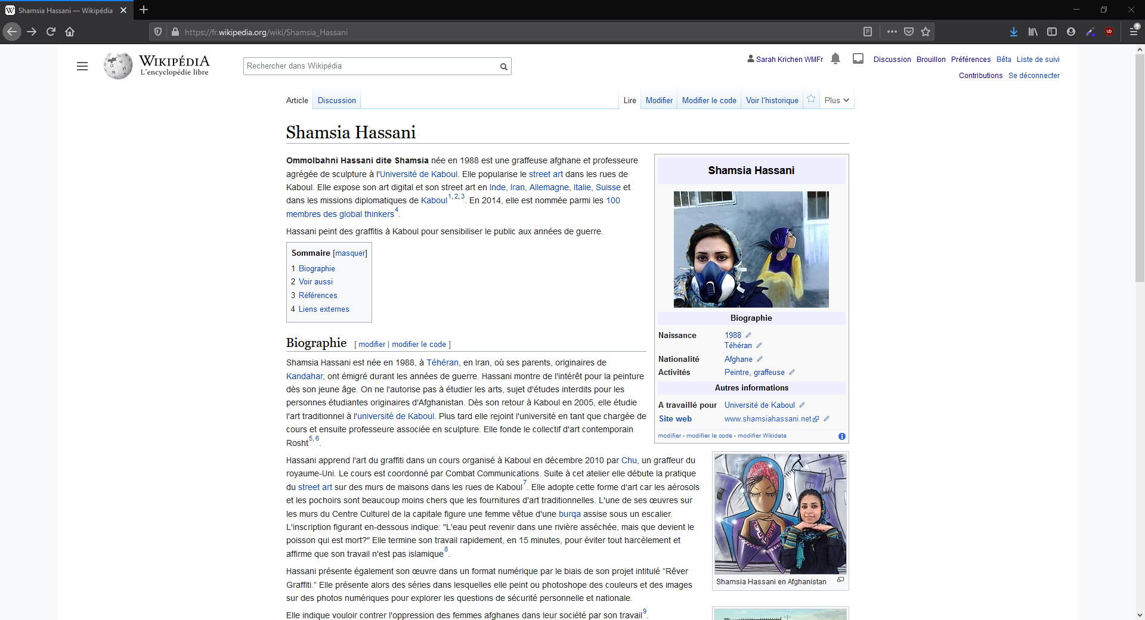
Task: Open Firefox account icon
Action: pyautogui.click(x=1071, y=32)
